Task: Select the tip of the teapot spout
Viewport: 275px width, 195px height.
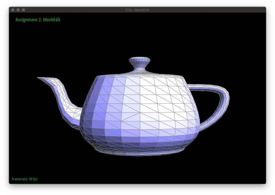Action: coord(39,78)
